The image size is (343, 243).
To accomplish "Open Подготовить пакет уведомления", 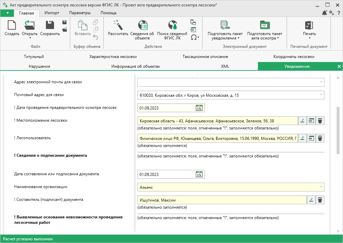I will 225,31.
